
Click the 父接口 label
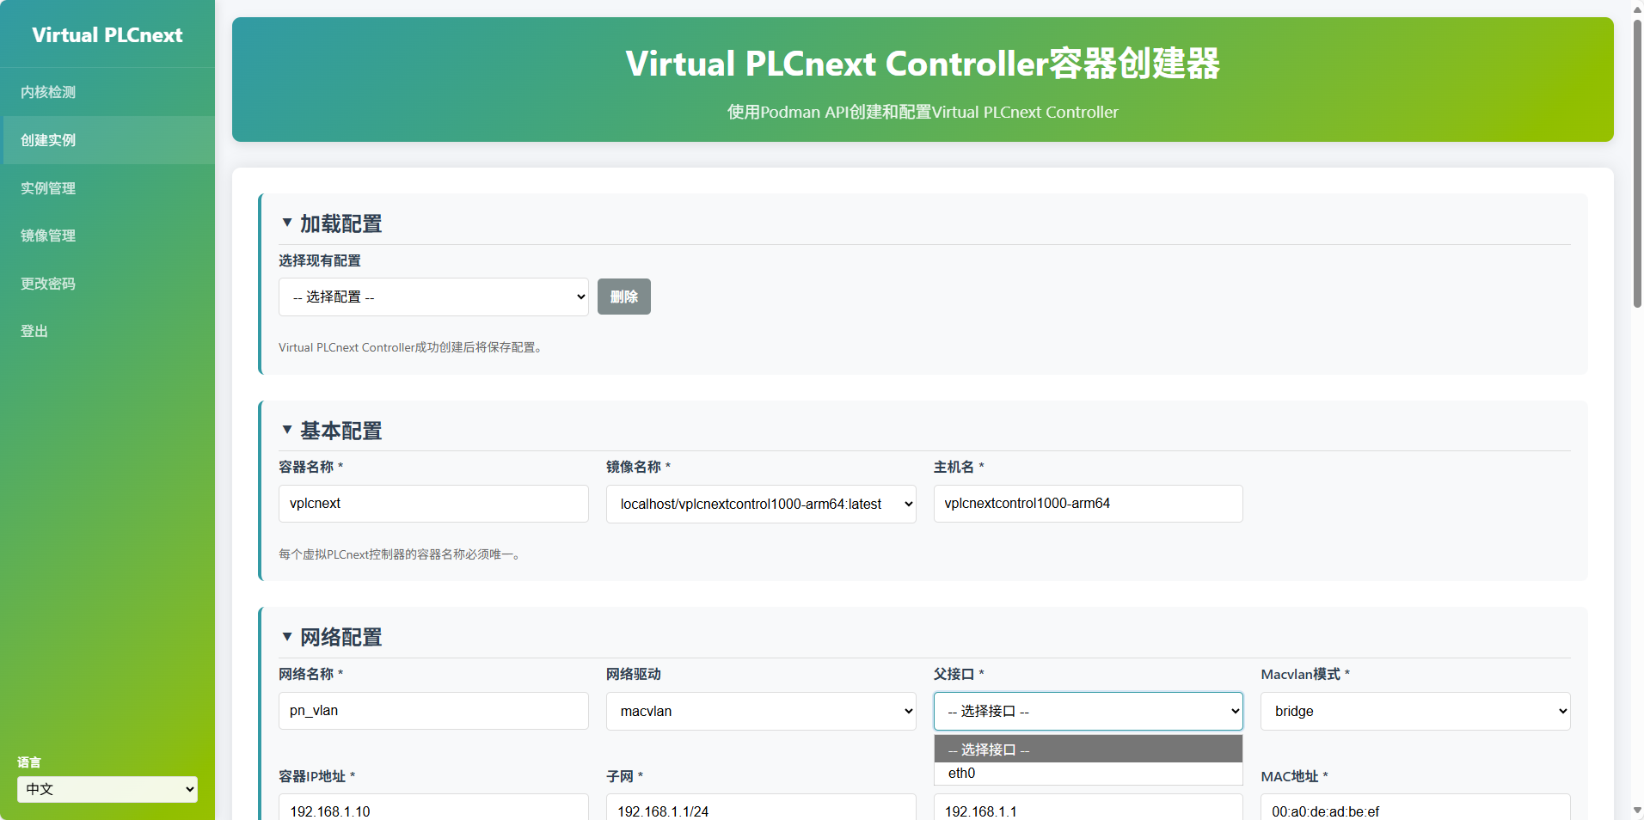pyautogui.click(x=958, y=674)
